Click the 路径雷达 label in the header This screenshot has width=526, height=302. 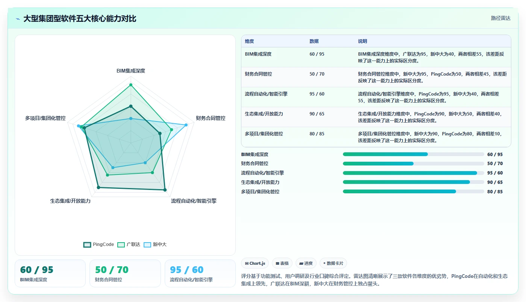click(501, 18)
